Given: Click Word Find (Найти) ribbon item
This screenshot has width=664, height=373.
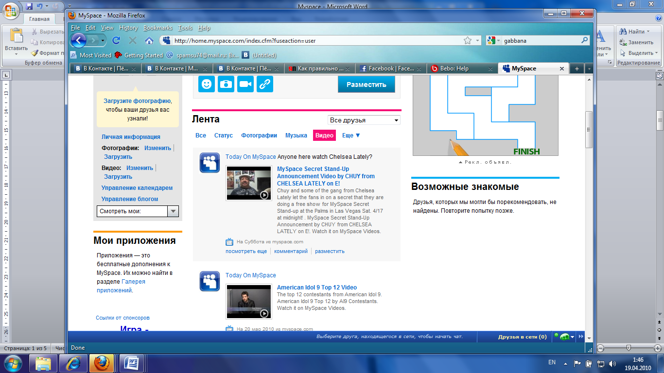Looking at the screenshot, I should point(636,32).
